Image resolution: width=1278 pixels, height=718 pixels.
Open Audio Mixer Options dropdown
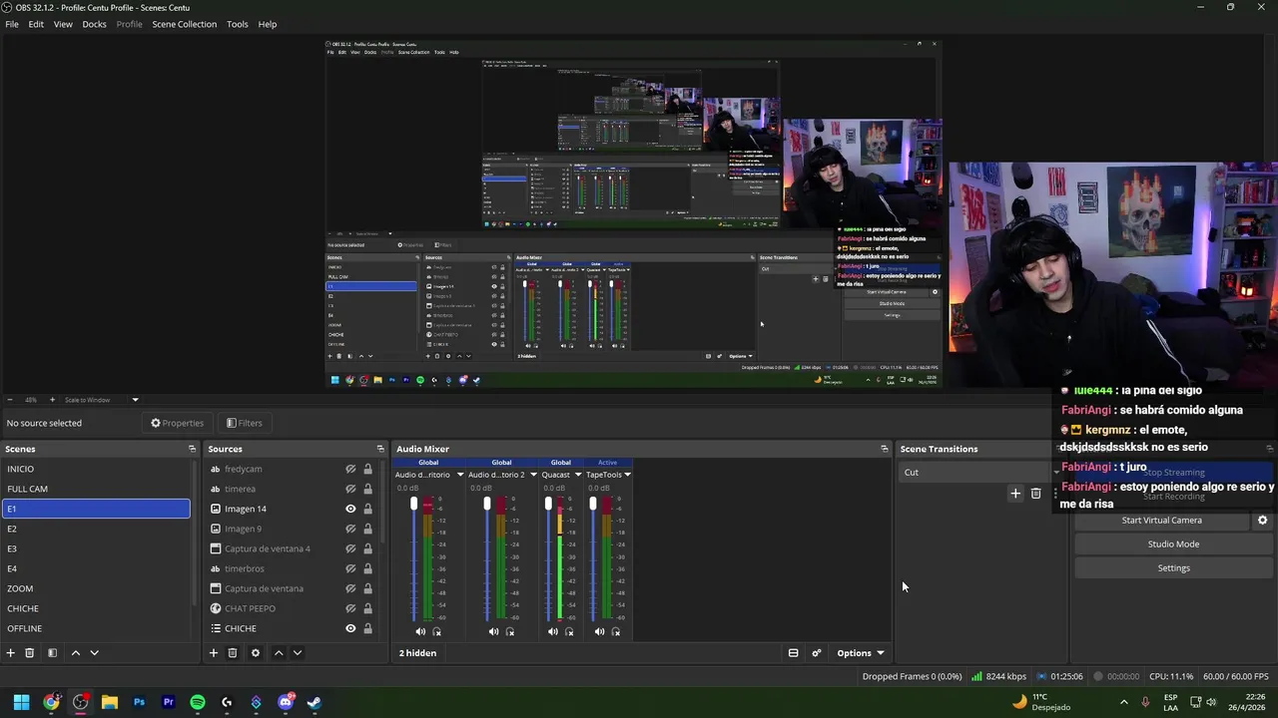860,653
